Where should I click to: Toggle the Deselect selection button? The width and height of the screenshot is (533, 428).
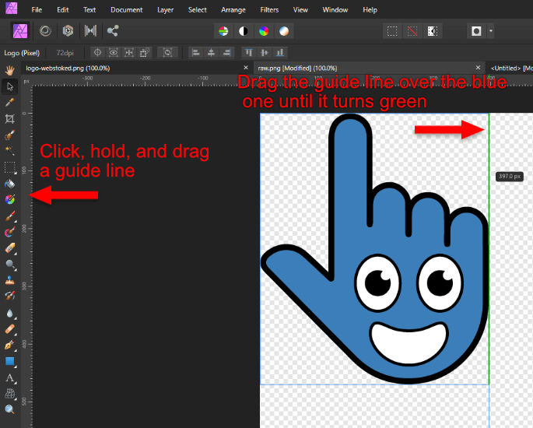coord(412,31)
